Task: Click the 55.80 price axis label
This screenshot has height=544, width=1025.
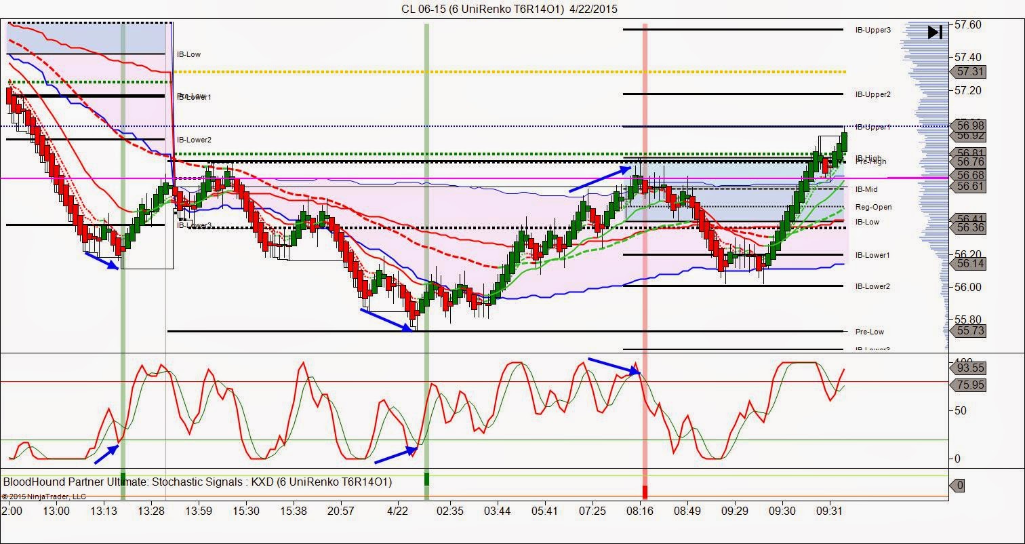Action: [967, 319]
